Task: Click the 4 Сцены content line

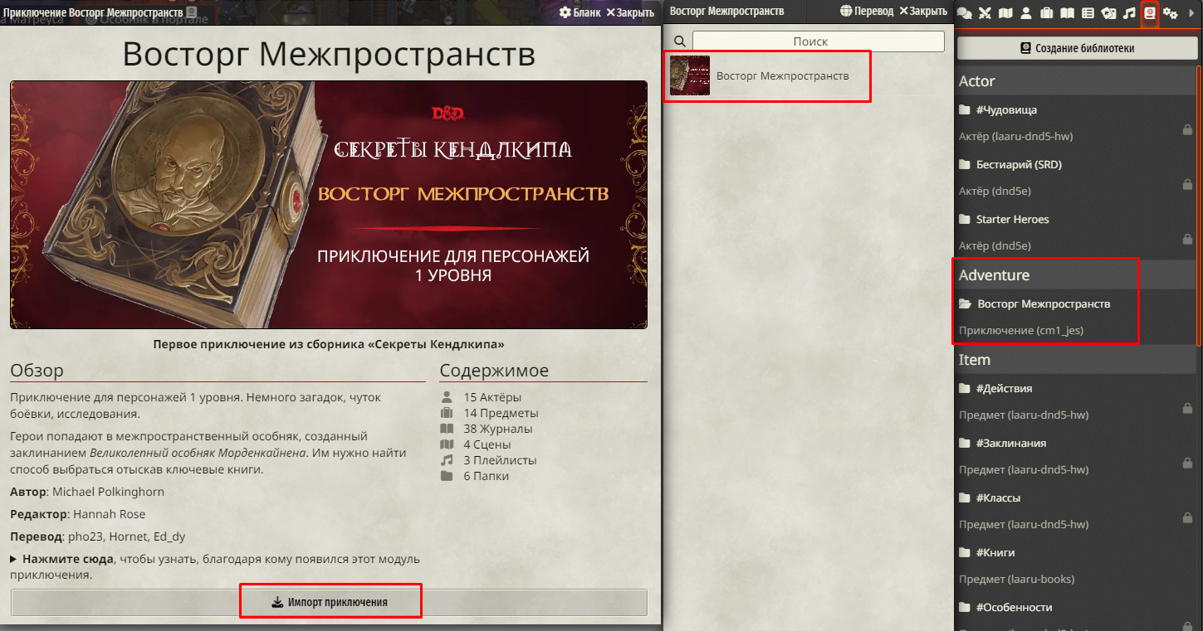Action: coord(476,444)
